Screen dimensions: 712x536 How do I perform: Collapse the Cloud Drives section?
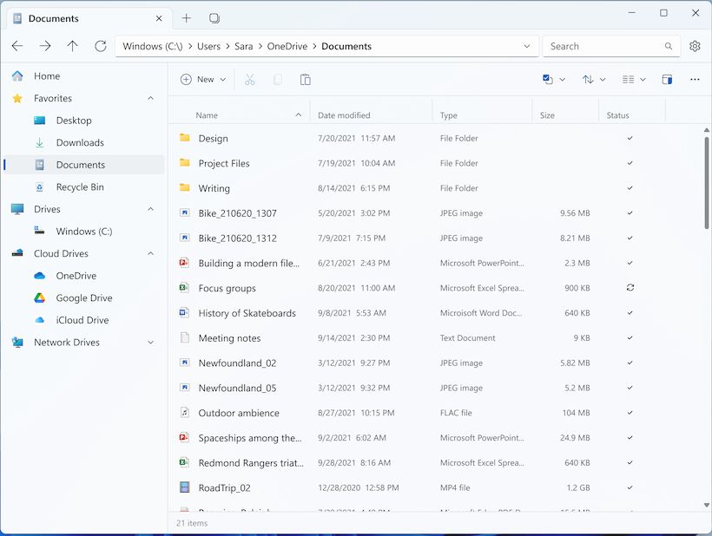pyautogui.click(x=151, y=253)
